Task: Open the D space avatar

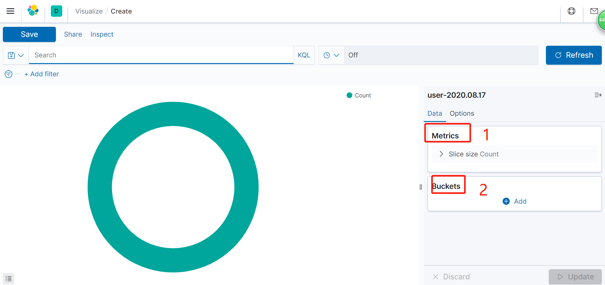Action: (x=57, y=11)
